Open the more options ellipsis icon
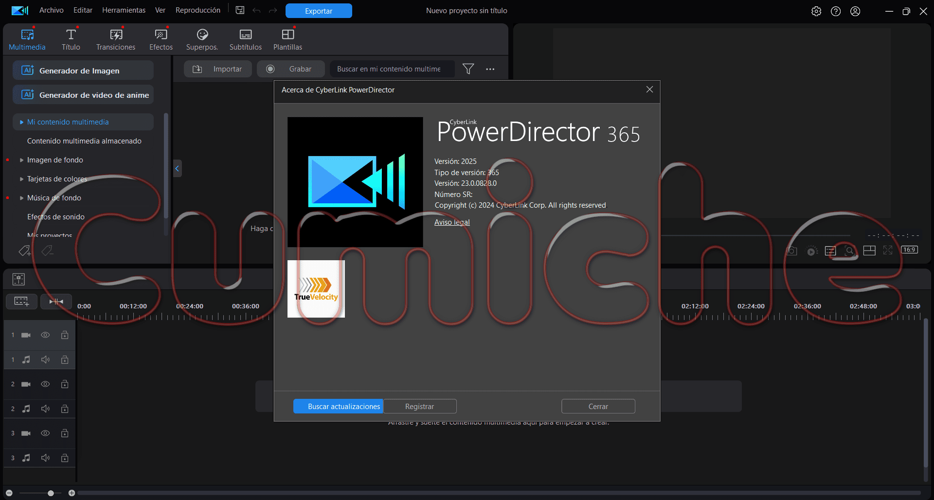 [490, 69]
